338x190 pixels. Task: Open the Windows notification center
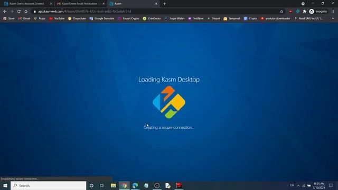point(331,185)
